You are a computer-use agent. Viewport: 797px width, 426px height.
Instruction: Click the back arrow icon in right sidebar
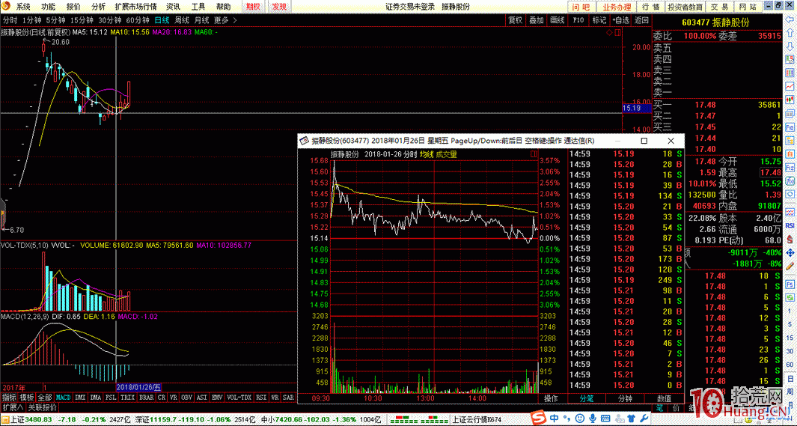pos(790,19)
